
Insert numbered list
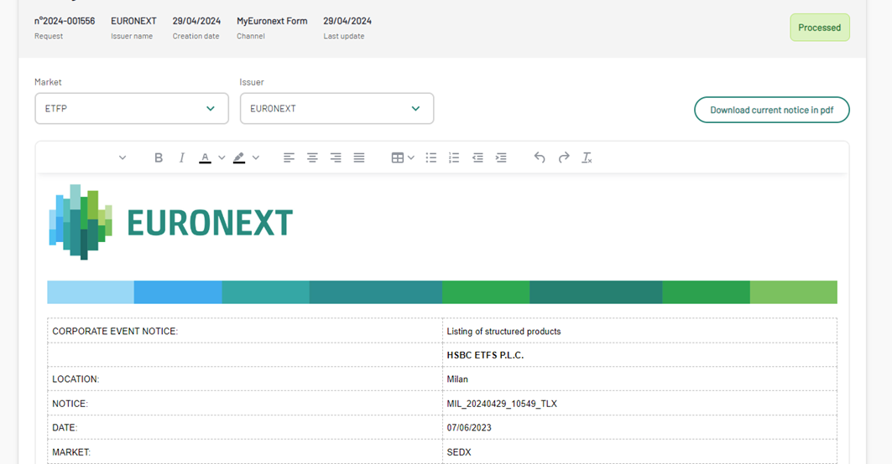click(x=454, y=158)
